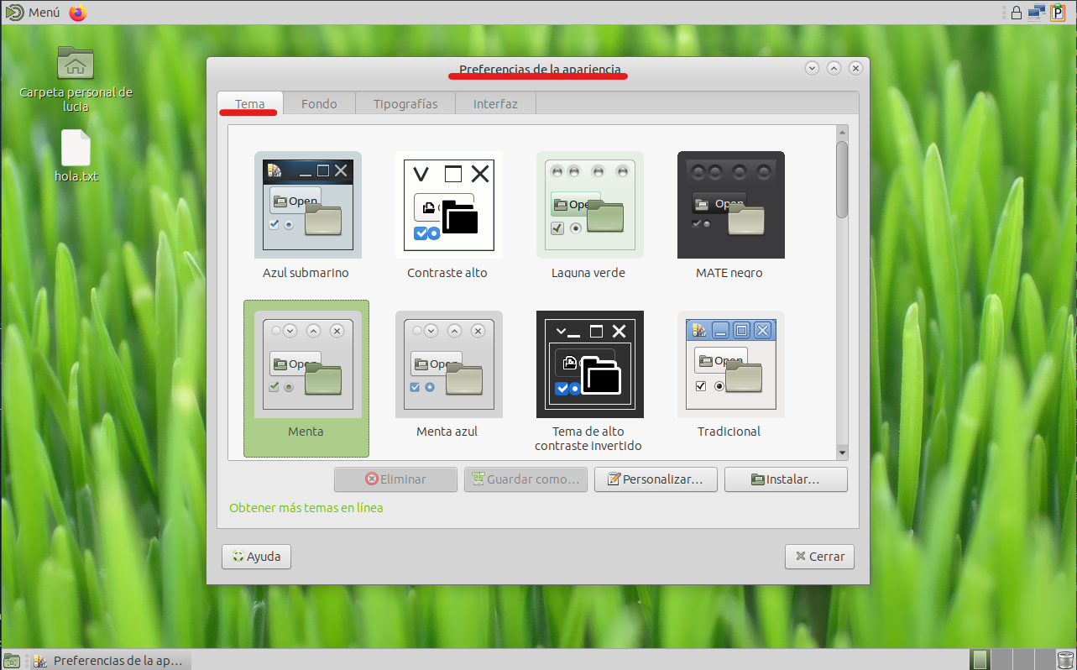Pick the Laguna verde theme icon
This screenshot has width=1077, height=670.
click(589, 205)
